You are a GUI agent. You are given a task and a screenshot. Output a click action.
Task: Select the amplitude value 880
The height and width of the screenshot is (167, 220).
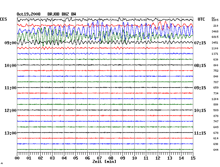(216, 104)
